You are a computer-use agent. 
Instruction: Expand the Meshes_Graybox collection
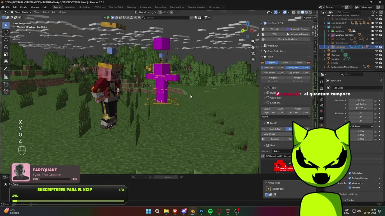[x=329, y=35]
